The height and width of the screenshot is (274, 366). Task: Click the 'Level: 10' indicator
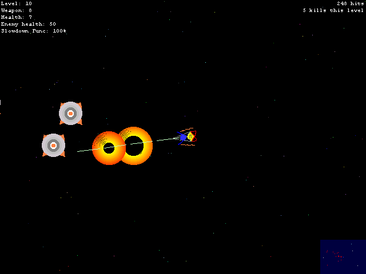point(17,3)
